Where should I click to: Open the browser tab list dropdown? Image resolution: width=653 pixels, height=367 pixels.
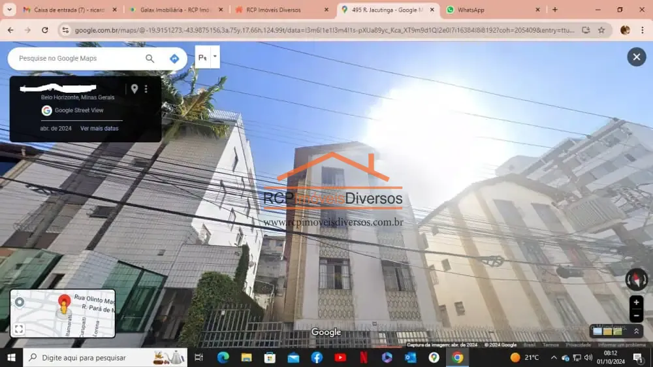click(x=9, y=10)
